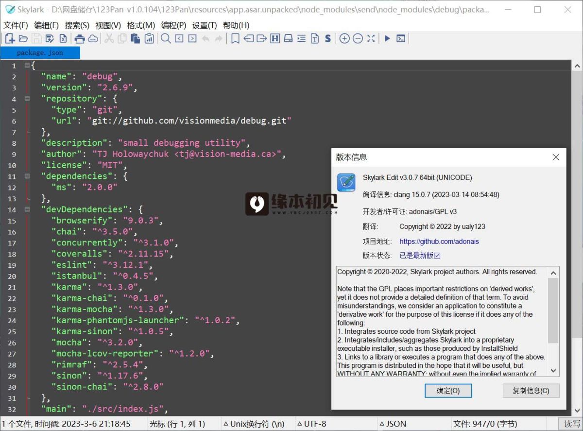
Task: Paste from clipboard using toolbar icon
Action: (x=136, y=39)
